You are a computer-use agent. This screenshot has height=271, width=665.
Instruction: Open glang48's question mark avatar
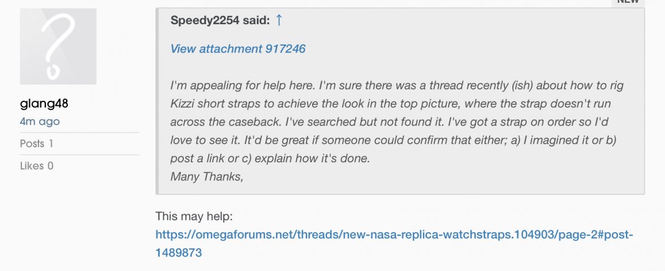[58, 46]
